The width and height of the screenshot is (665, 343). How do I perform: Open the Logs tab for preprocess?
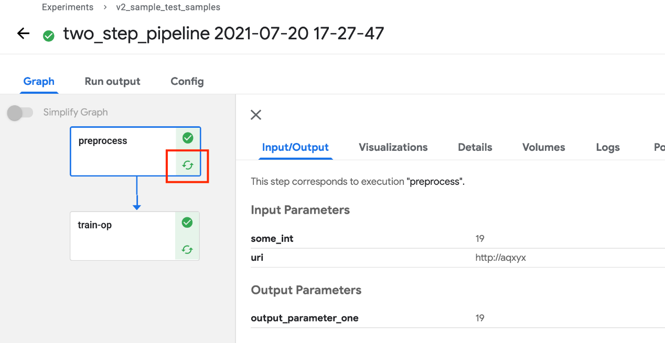pos(607,147)
